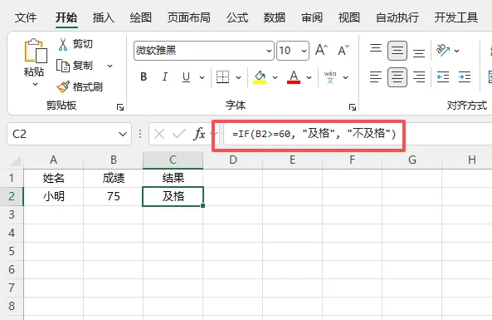The height and width of the screenshot is (320, 492).
Task: Apply red font color A
Action: 294,76
